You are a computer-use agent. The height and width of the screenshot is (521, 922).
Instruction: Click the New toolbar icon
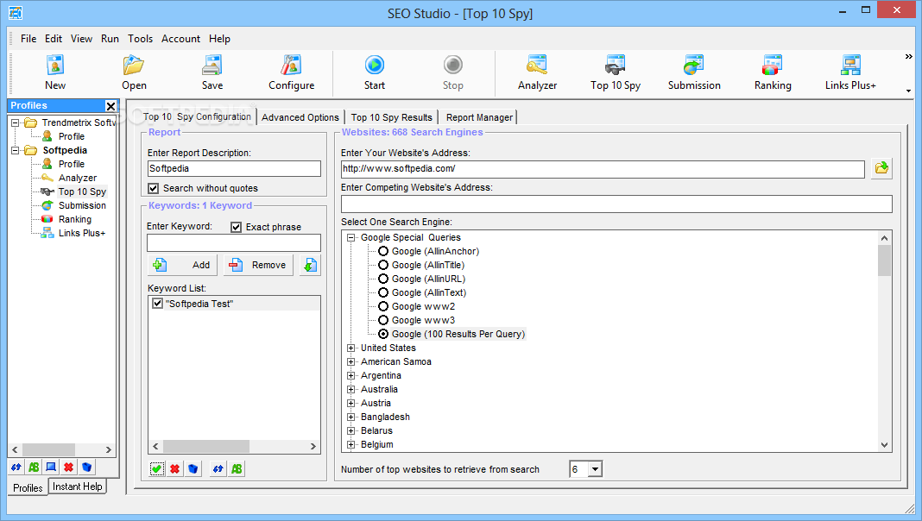point(55,72)
